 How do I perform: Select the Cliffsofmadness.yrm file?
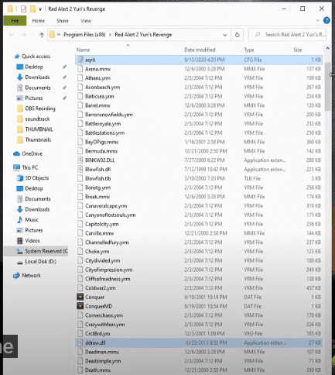pos(199,279)
